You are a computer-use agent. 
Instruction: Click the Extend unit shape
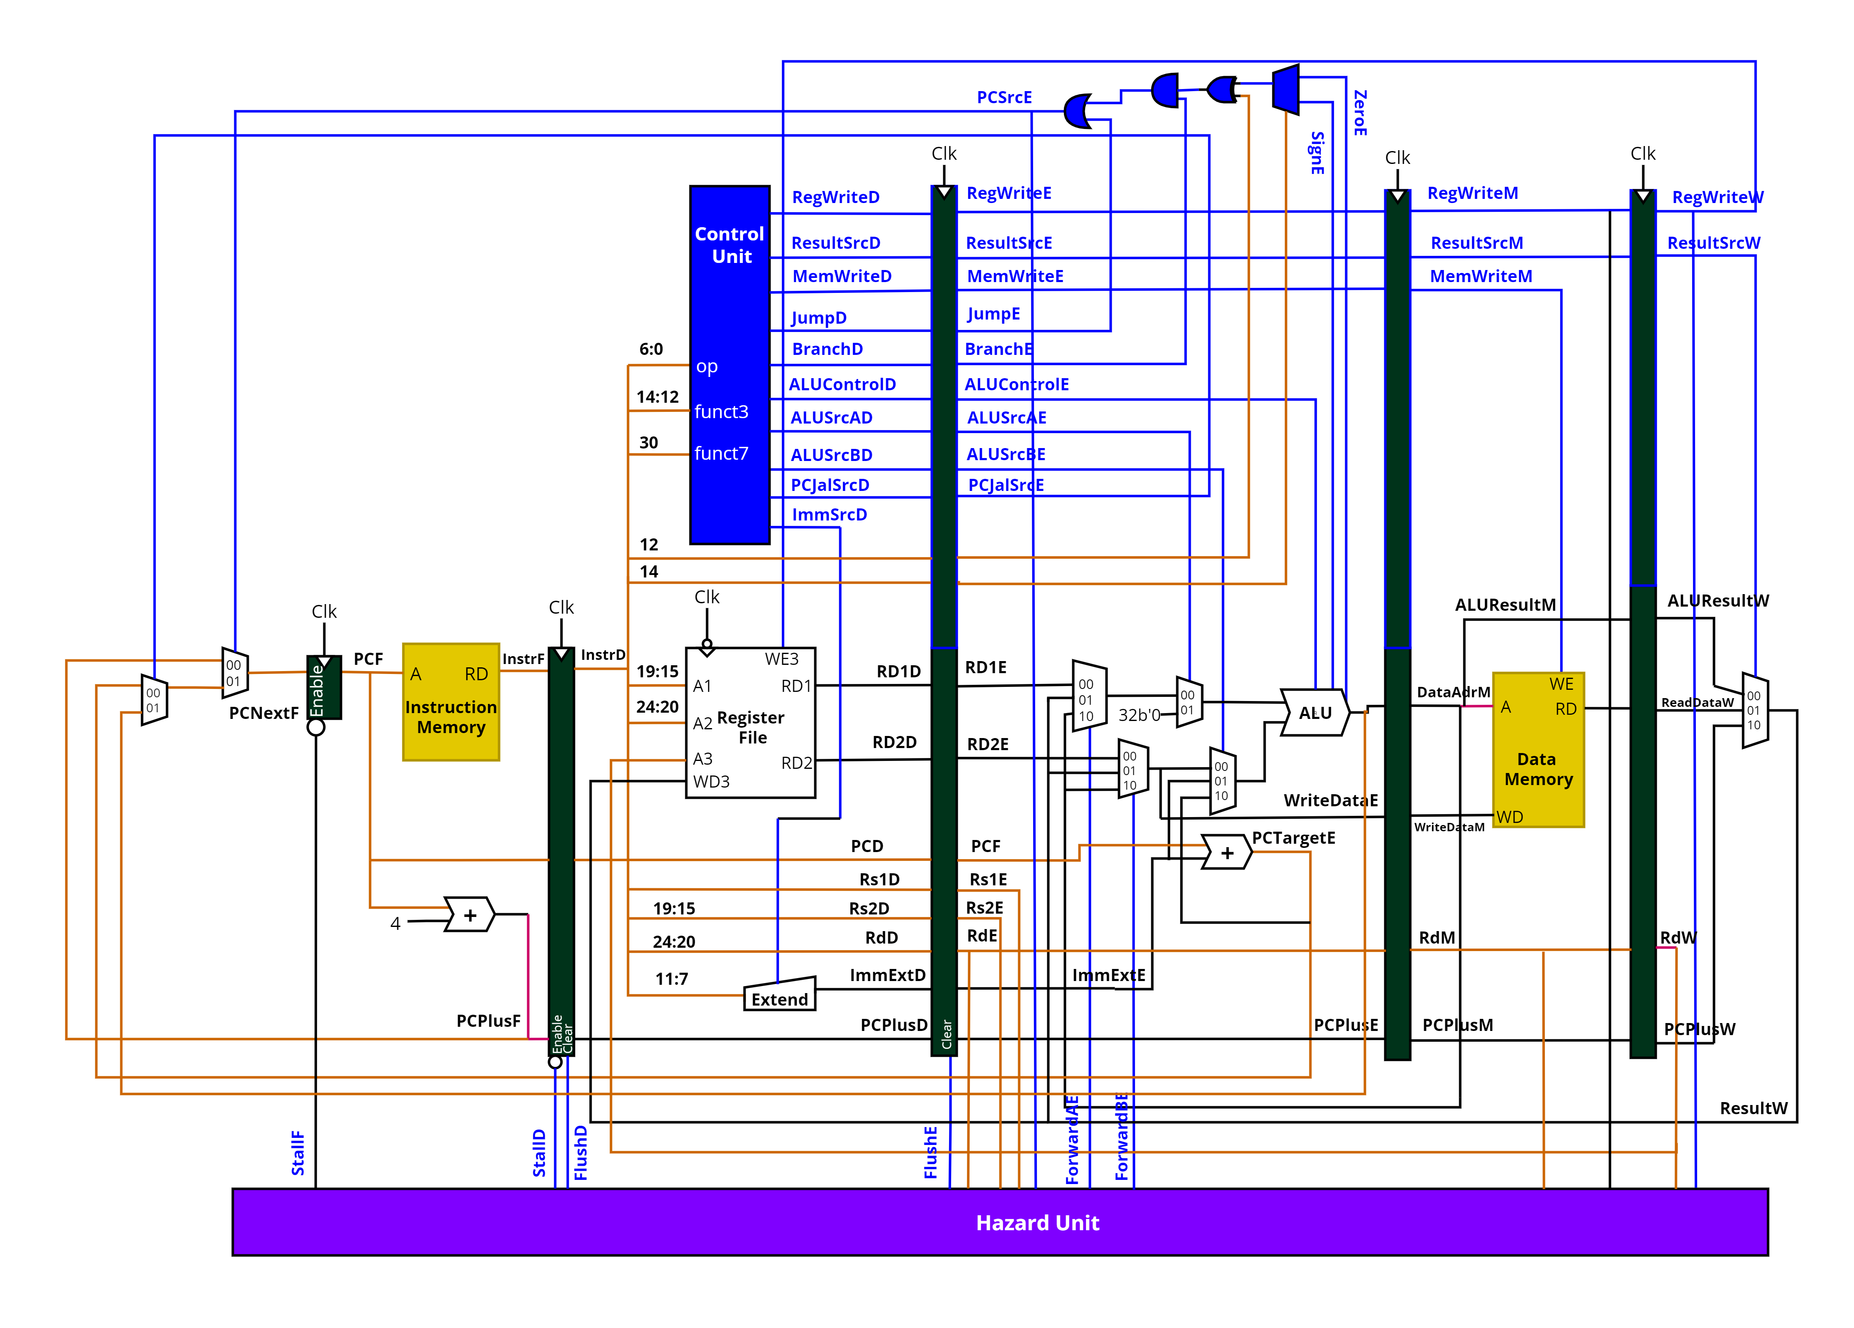coord(779,994)
